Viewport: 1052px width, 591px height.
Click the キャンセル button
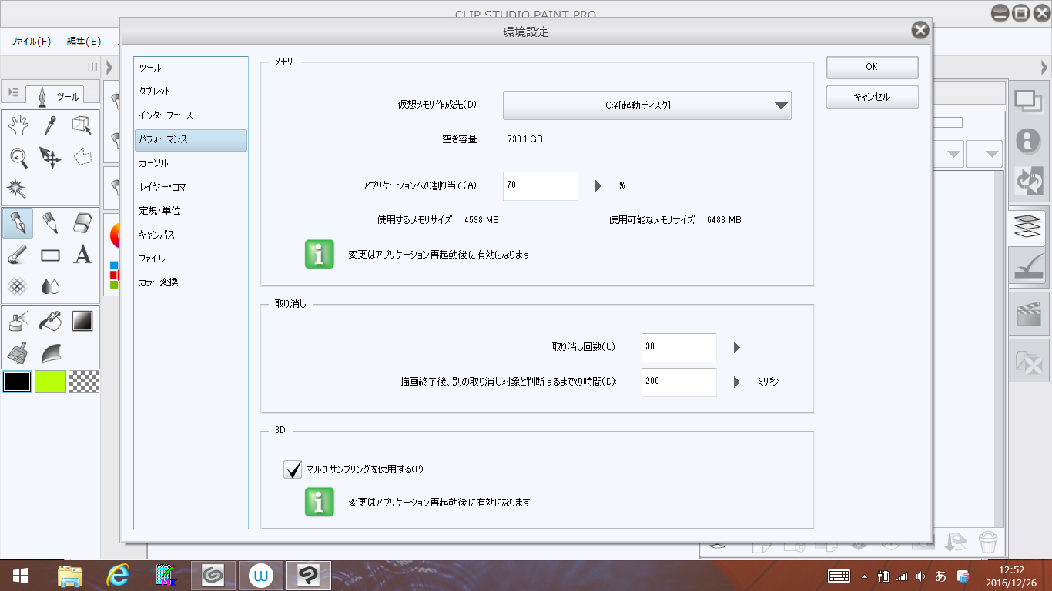click(872, 97)
